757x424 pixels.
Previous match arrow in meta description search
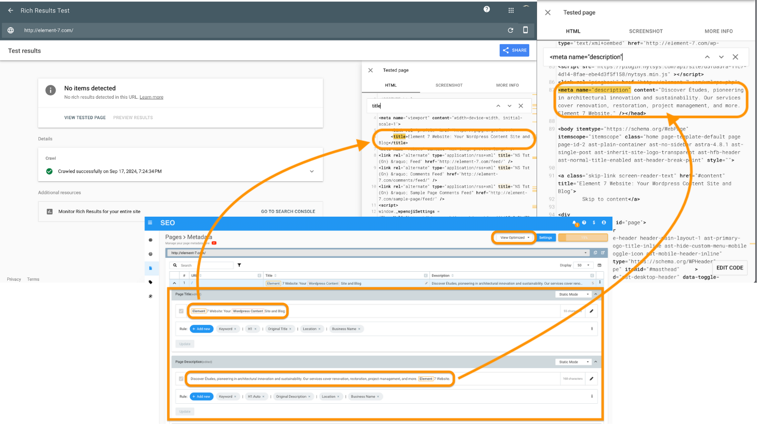coord(707,57)
